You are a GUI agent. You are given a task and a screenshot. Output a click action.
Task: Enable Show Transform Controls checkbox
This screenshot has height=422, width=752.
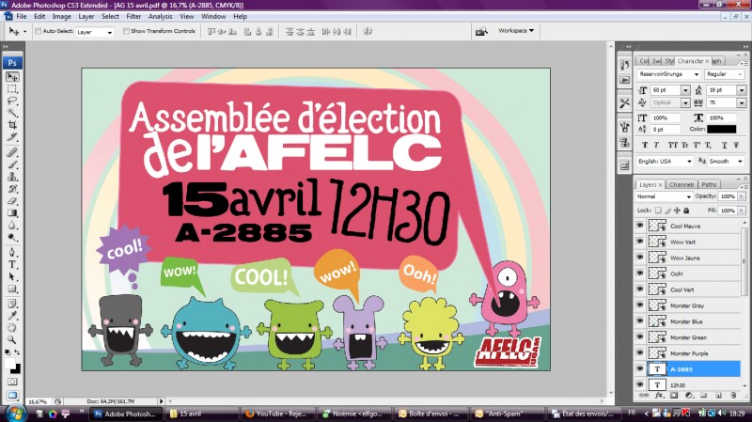click(x=126, y=31)
